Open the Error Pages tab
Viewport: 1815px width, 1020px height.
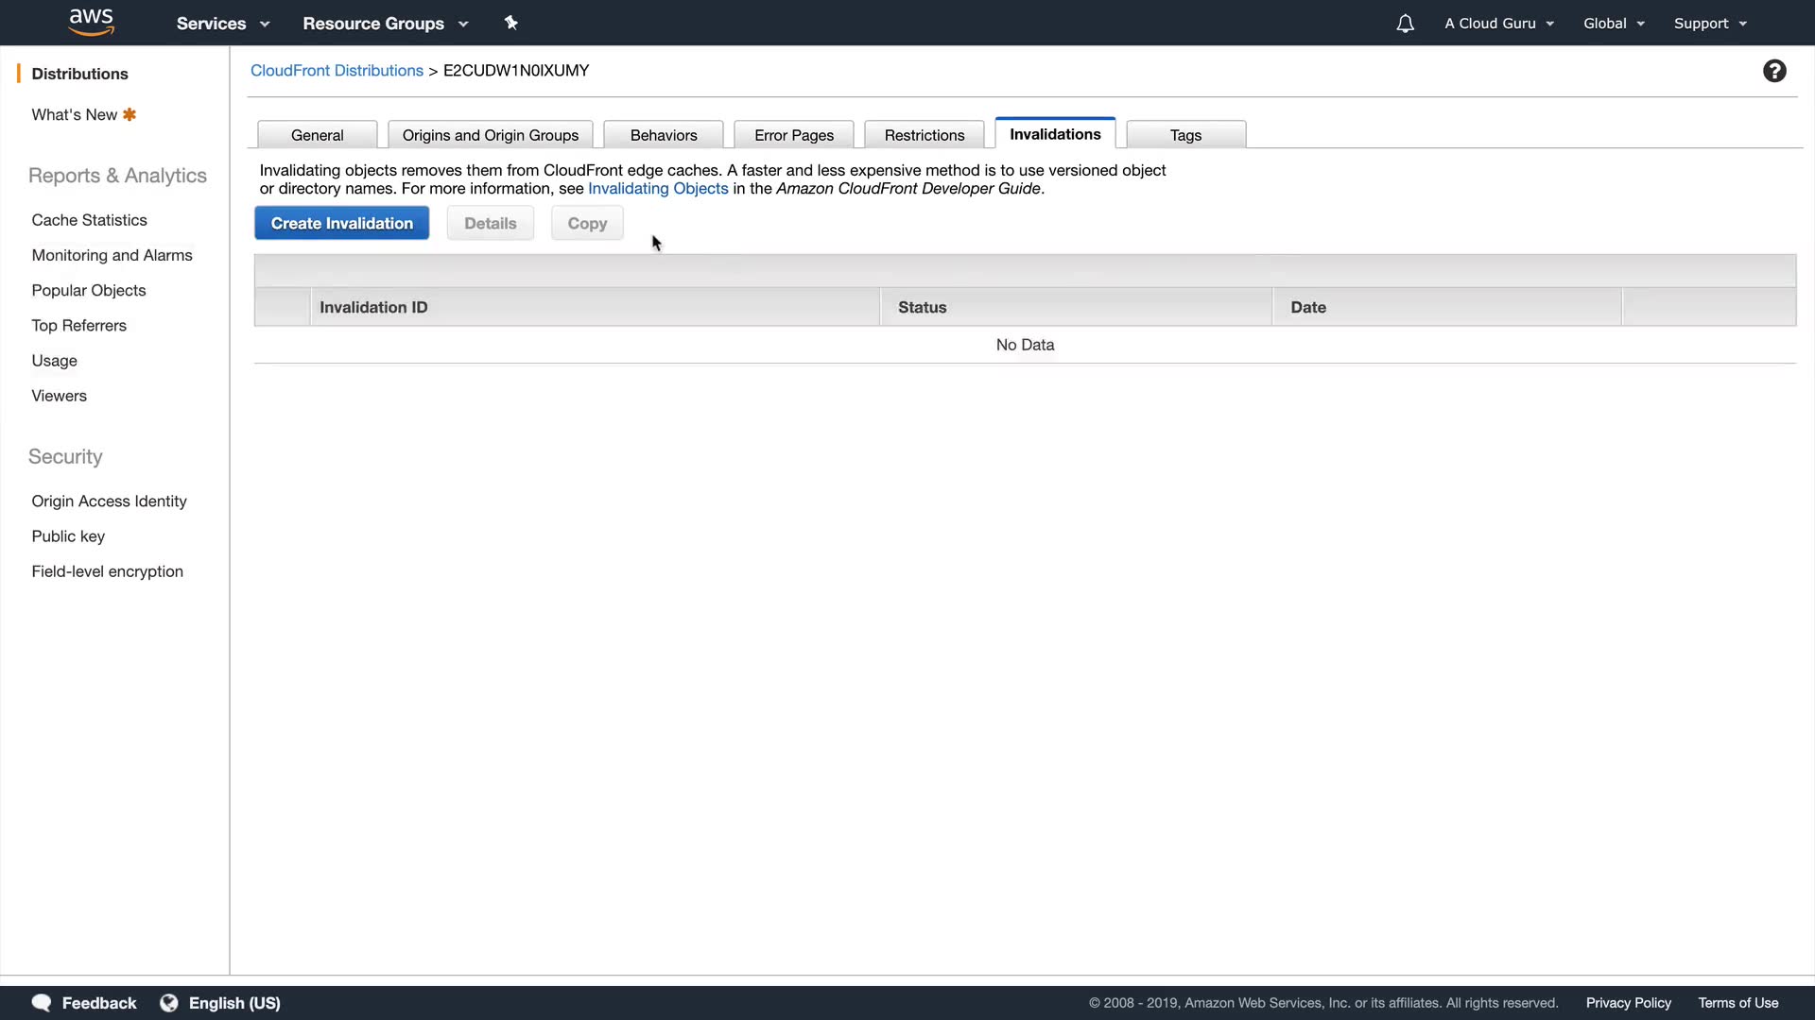coord(793,135)
